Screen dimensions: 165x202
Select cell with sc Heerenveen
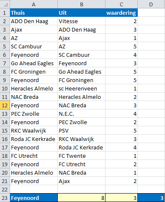81,88
